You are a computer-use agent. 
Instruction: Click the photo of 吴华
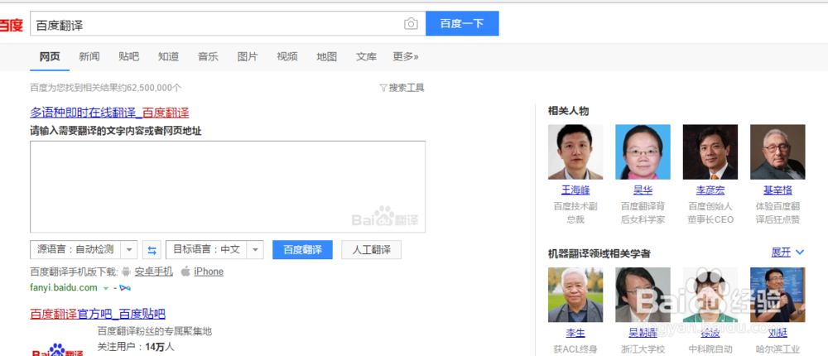coord(643,152)
